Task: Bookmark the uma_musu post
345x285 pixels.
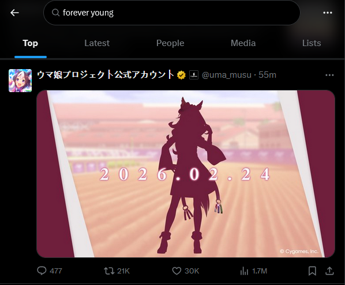Action: pyautogui.click(x=312, y=271)
